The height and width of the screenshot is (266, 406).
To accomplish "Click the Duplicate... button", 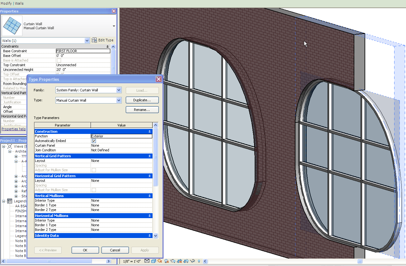I will pyautogui.click(x=142, y=100).
